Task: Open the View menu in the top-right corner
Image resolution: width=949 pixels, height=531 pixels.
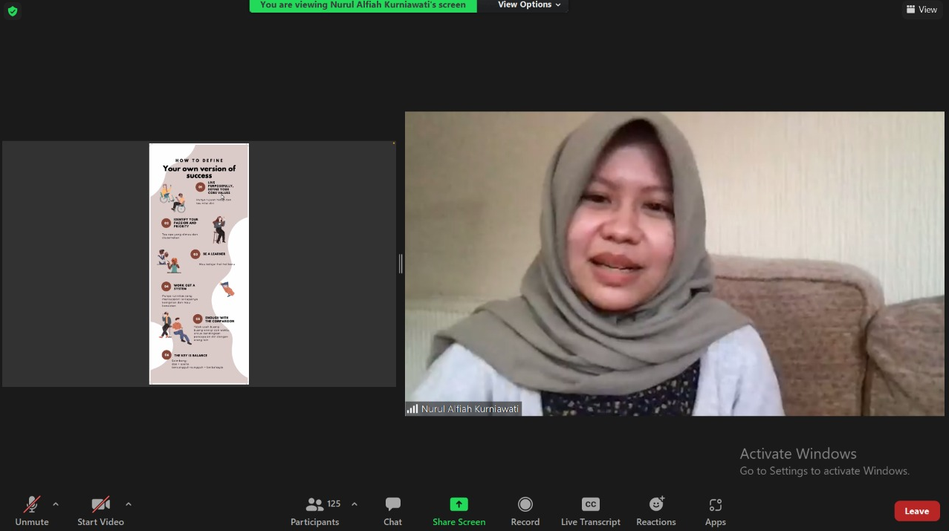Action: tap(922, 10)
